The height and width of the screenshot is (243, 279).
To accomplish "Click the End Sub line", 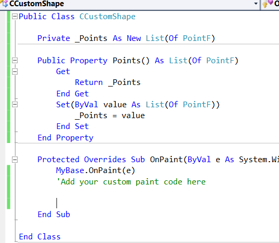I will pyautogui.click(x=54, y=215).
